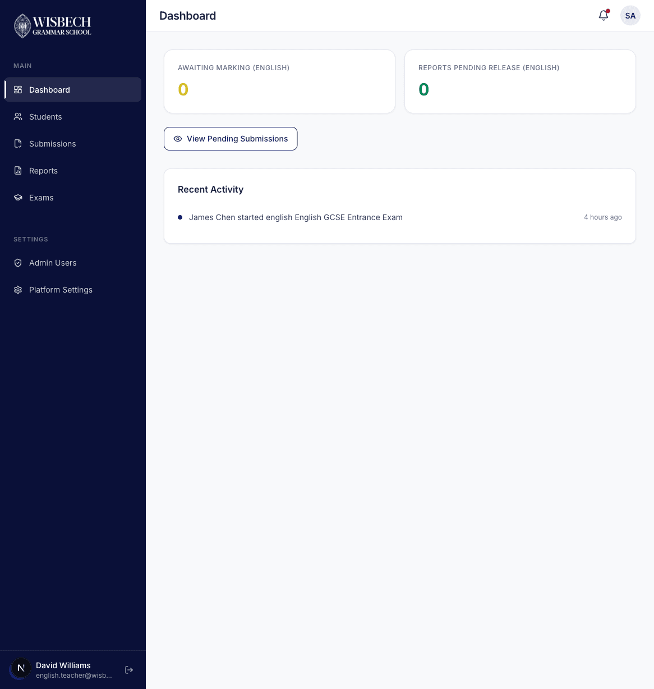Open the Reports section
Viewport: 654px width, 689px height.
click(x=43, y=170)
